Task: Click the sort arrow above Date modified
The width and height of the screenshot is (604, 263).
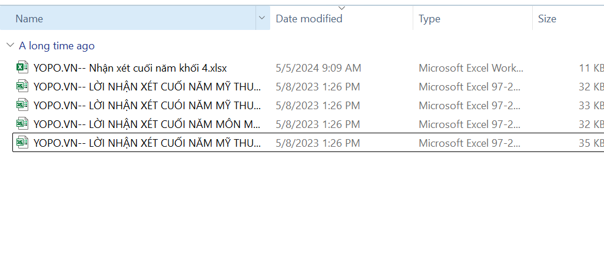Action: coord(341,8)
